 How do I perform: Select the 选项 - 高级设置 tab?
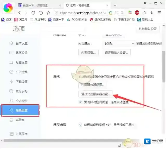(87, 5)
